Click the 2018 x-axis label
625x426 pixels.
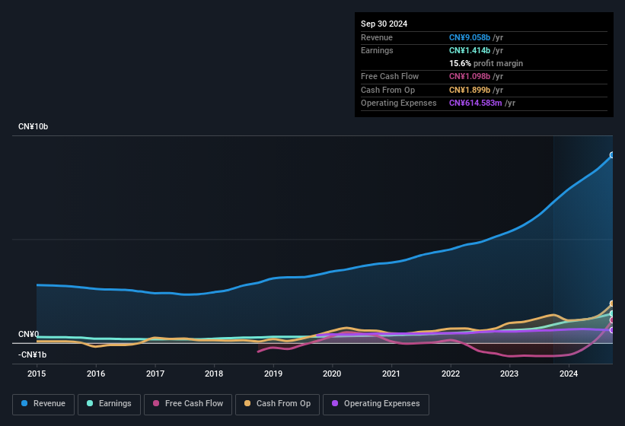pyautogui.click(x=214, y=374)
